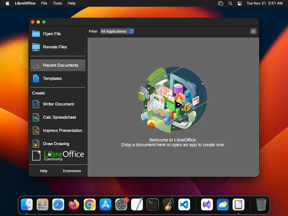Open System Settings in the dock
The height and width of the screenshot is (216, 288).
coord(121,204)
